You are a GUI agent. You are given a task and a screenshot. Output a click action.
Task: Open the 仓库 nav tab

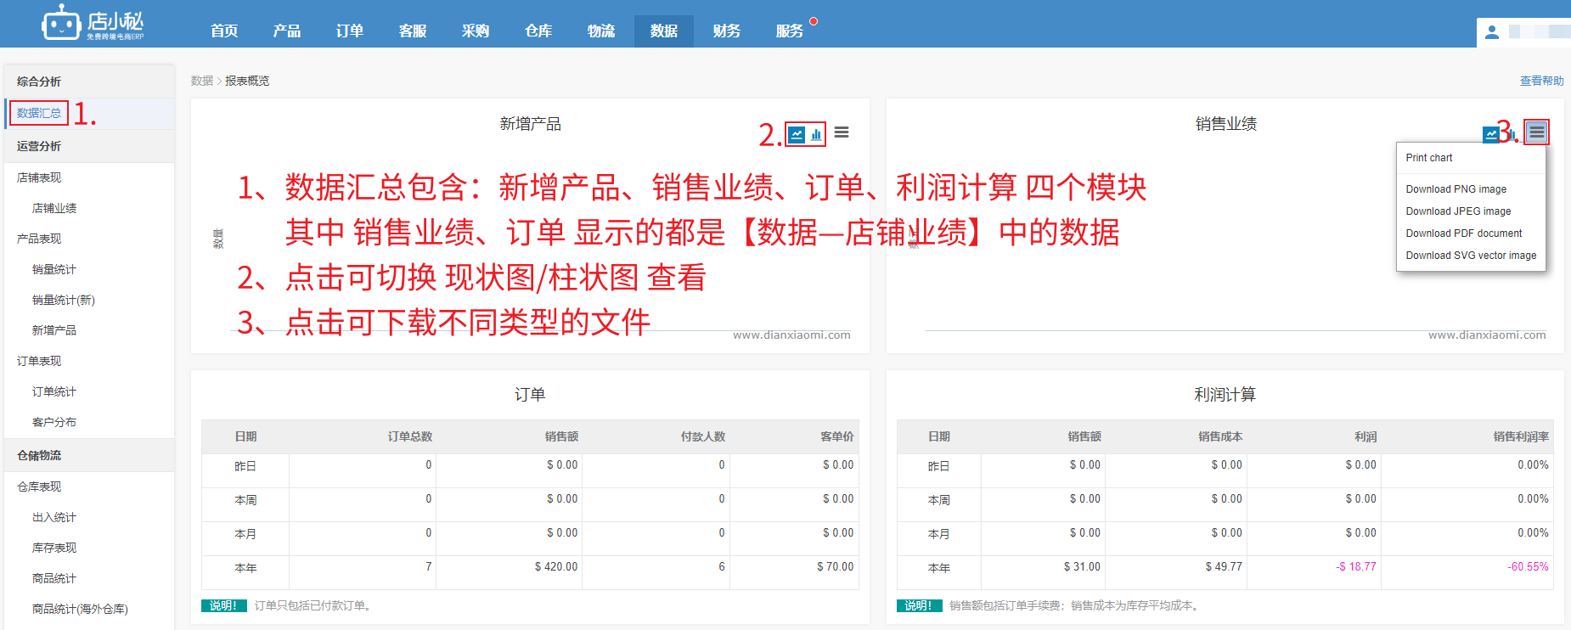(x=538, y=31)
